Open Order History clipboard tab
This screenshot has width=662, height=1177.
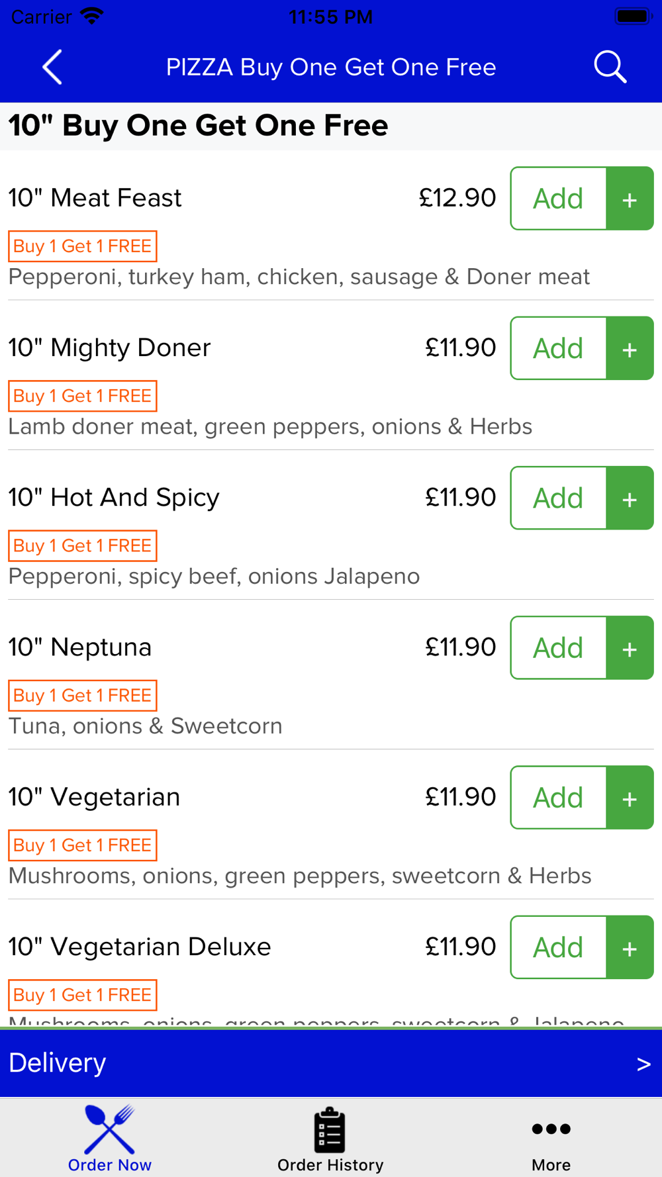coord(330,1139)
